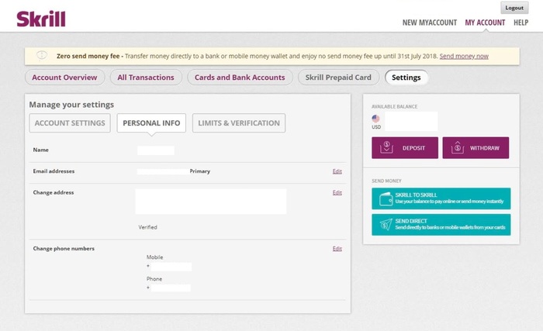Open the Account Overview tab
Viewport: 543px width, 331px height.
(64, 78)
